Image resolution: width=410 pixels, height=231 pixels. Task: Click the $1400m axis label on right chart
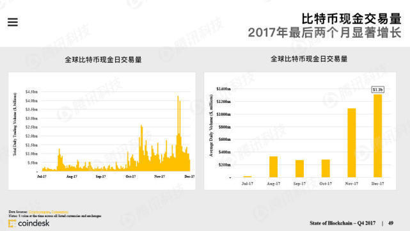pos(223,89)
